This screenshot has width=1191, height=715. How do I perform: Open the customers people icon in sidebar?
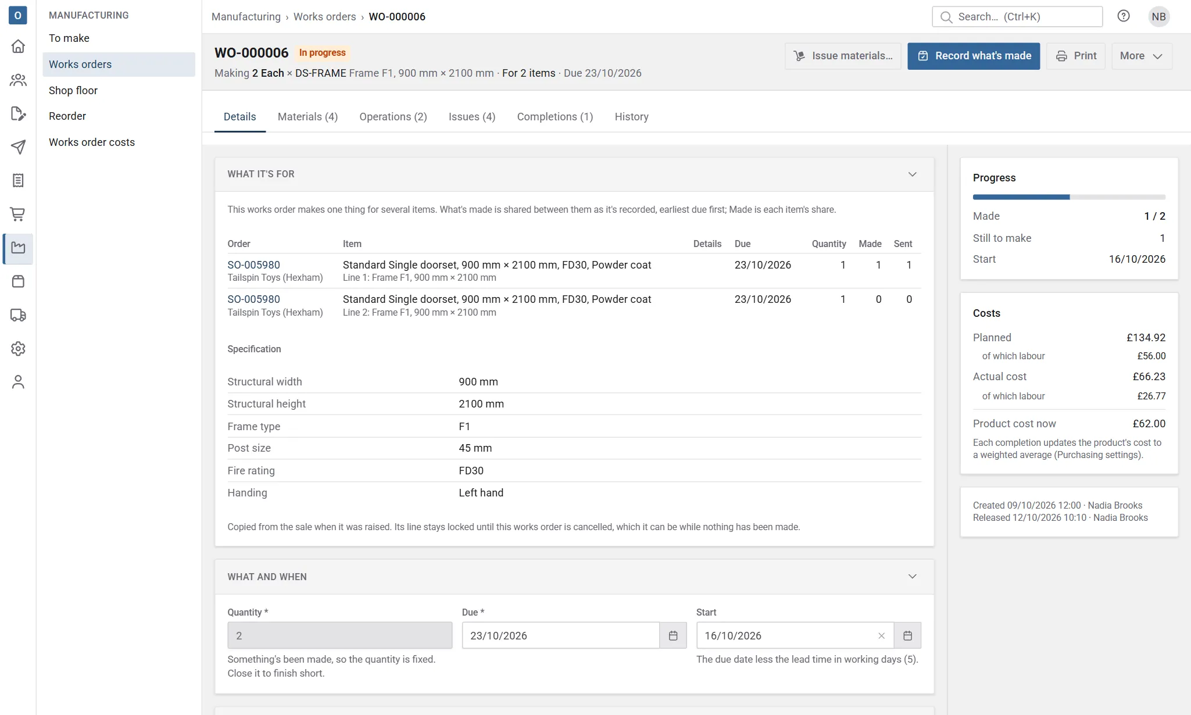[x=18, y=80]
